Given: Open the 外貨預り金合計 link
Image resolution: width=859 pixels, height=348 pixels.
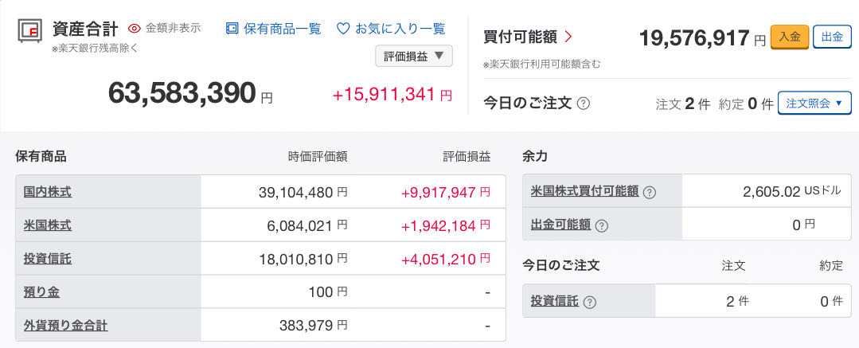Looking at the screenshot, I should point(66,325).
